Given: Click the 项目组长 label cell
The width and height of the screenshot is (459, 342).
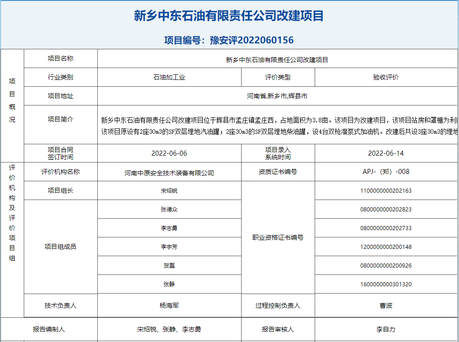Looking at the screenshot, I should (61, 190).
